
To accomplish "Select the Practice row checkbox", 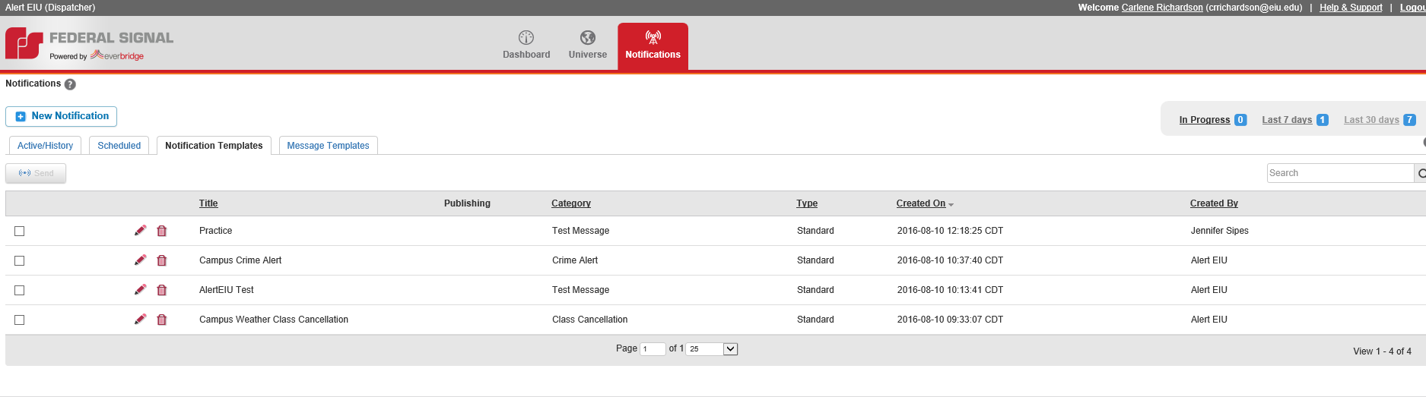I will (20, 231).
